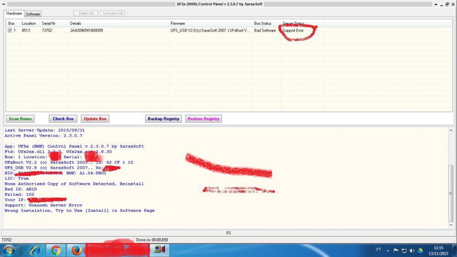The image size is (457, 257).
Task: Select the location cell 8513
Action: (26, 30)
